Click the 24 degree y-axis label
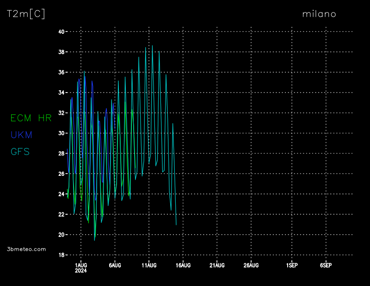The image size is (370, 286). click(x=61, y=194)
